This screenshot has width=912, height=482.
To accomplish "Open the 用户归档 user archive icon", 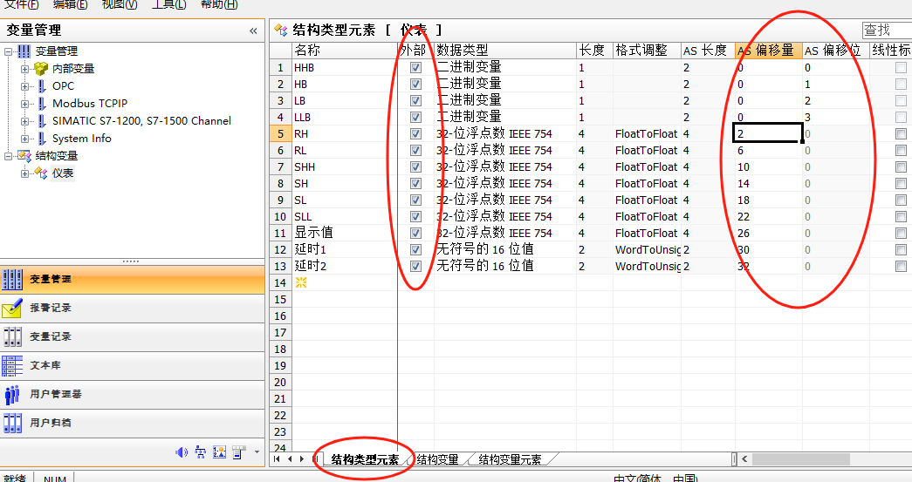I will [x=12, y=423].
